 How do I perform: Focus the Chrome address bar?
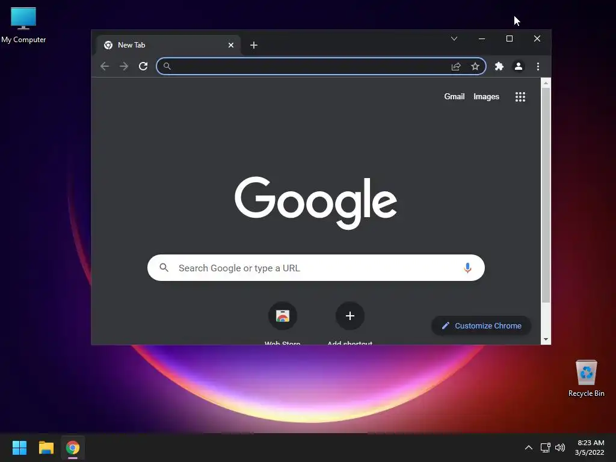pos(321,66)
